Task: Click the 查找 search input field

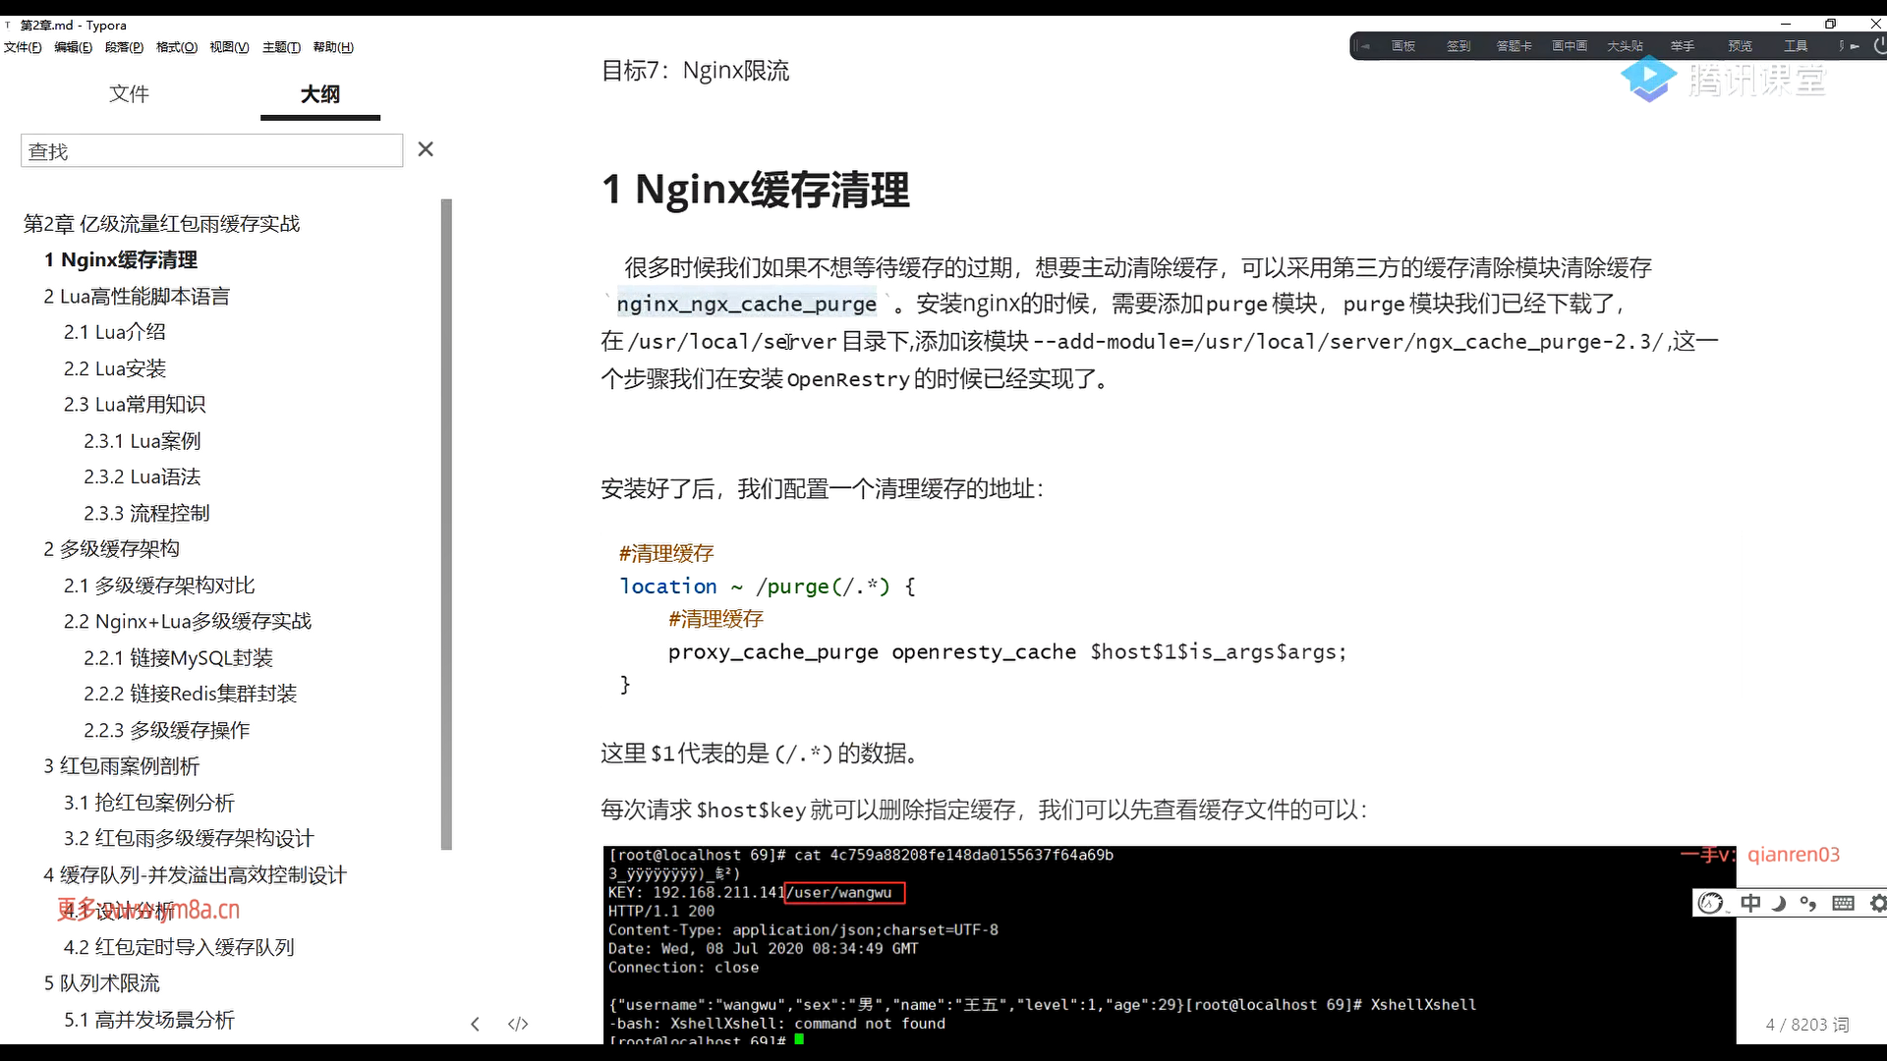Action: click(211, 150)
